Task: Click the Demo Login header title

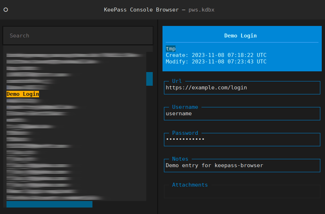Action: [240, 36]
